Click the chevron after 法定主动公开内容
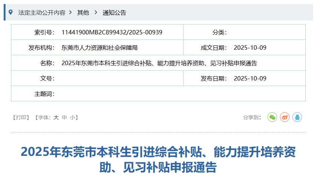This screenshot has height=180, width=317. tap(70, 12)
